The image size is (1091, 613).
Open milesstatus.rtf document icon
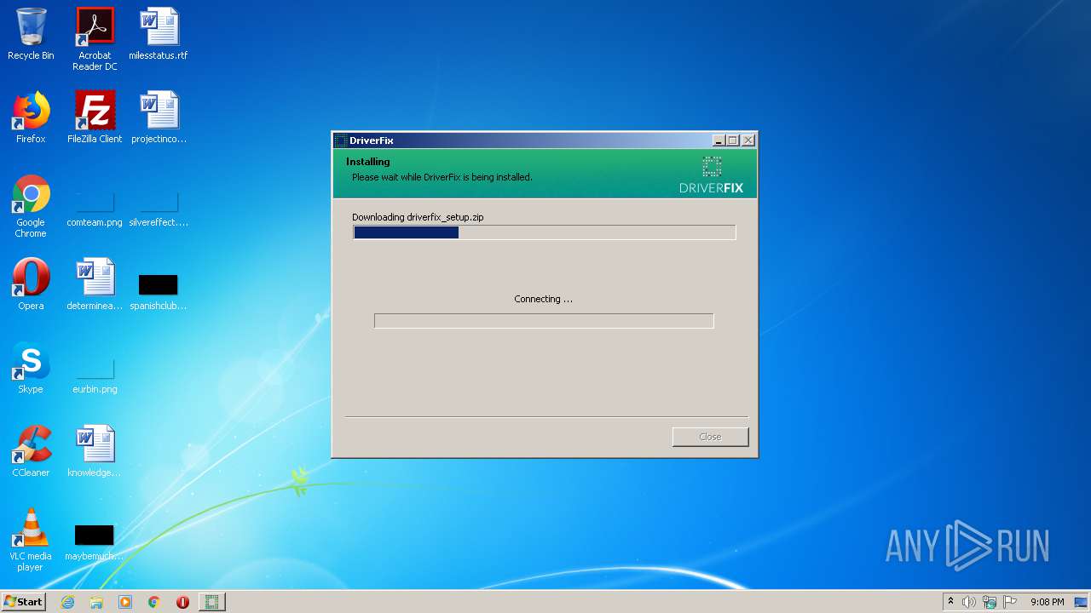coord(159,34)
